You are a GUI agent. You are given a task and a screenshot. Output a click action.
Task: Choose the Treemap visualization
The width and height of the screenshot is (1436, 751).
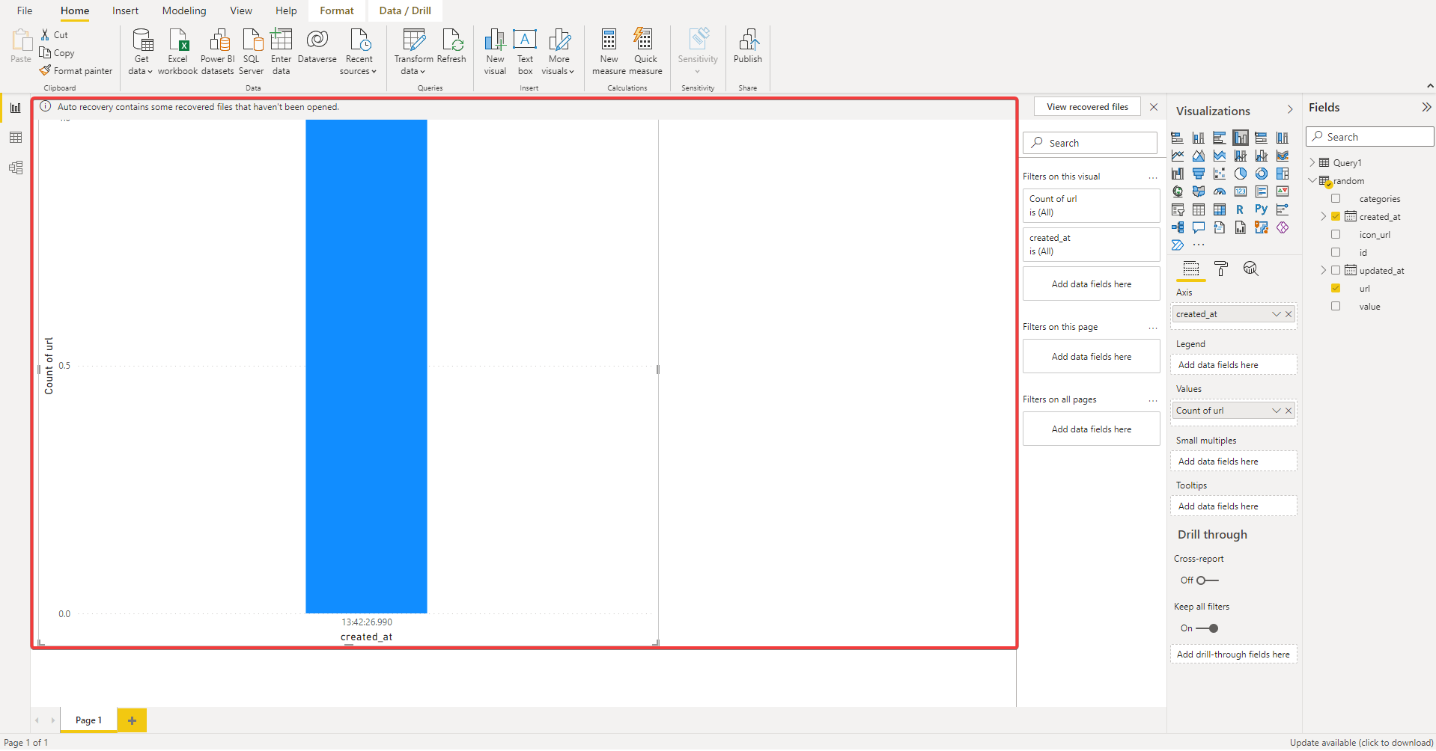1283,174
